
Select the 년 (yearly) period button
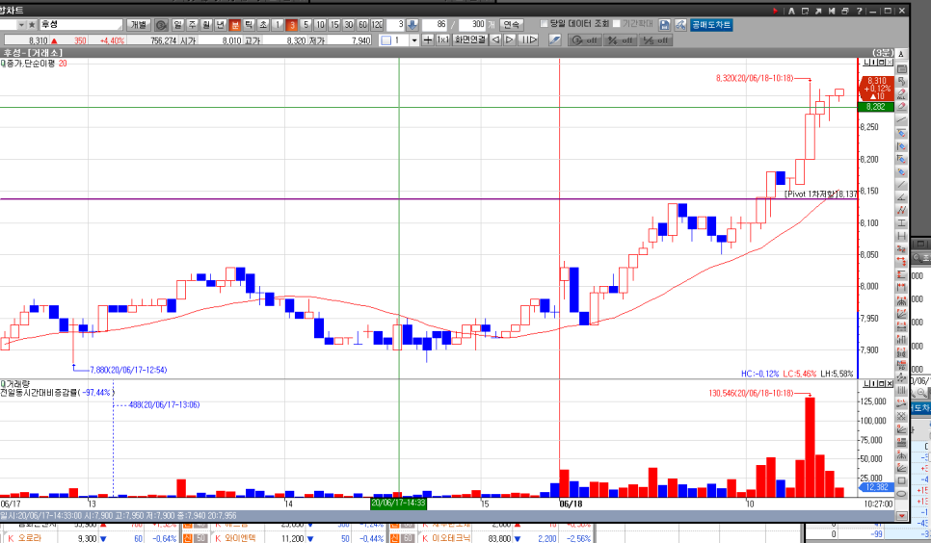point(221,25)
